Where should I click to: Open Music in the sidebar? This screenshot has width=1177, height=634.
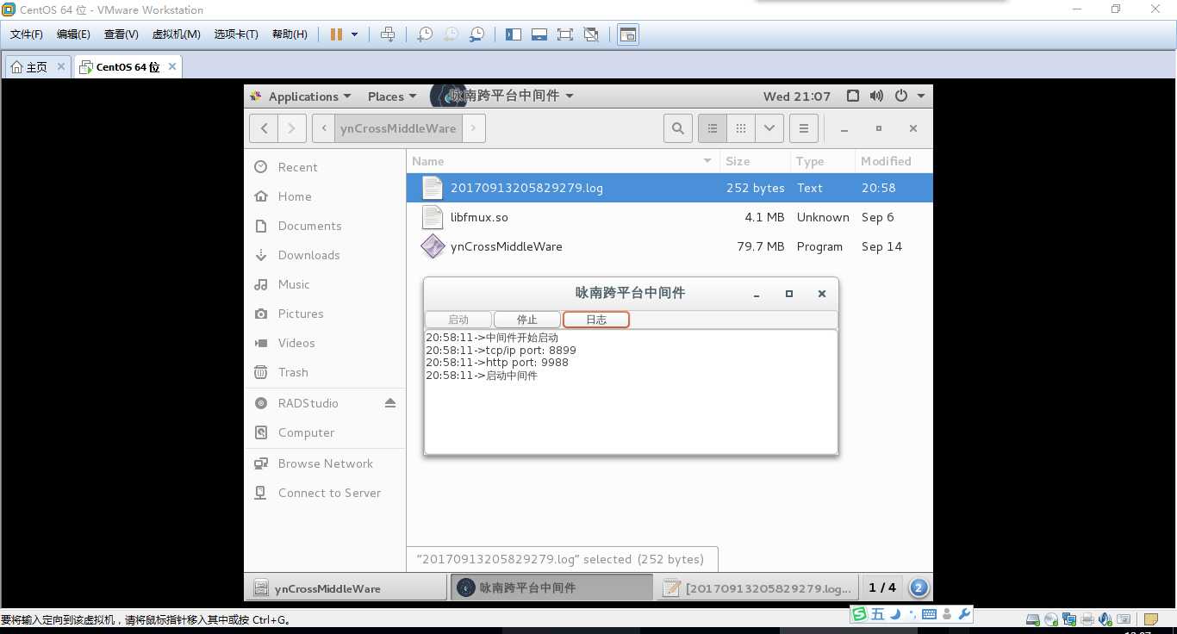point(325,284)
